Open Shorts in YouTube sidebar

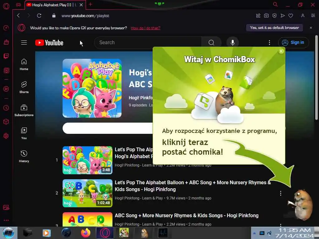(x=24, y=87)
